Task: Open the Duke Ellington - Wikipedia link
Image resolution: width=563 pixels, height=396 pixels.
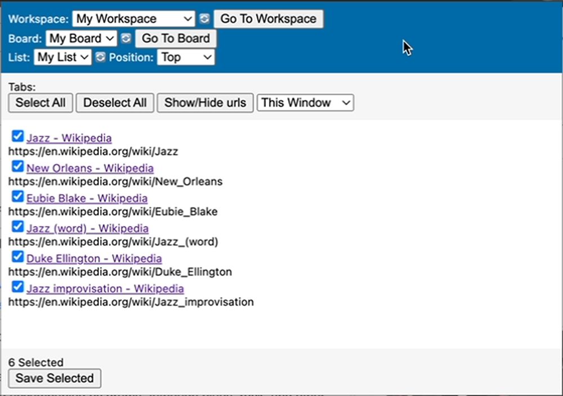Action: (x=94, y=258)
